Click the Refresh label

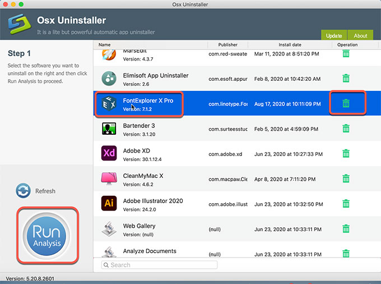click(x=45, y=191)
